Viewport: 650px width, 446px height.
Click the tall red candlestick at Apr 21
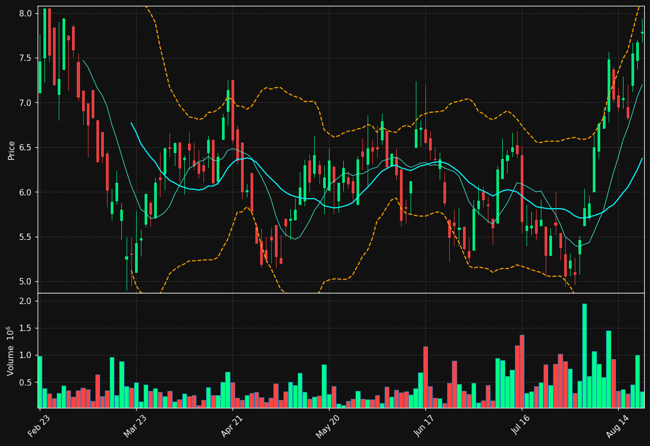tap(233, 110)
